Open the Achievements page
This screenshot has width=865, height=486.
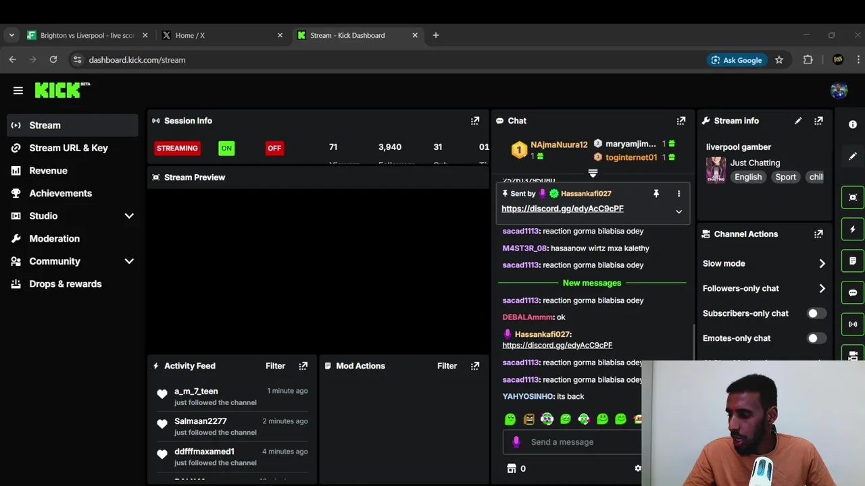tap(72, 193)
